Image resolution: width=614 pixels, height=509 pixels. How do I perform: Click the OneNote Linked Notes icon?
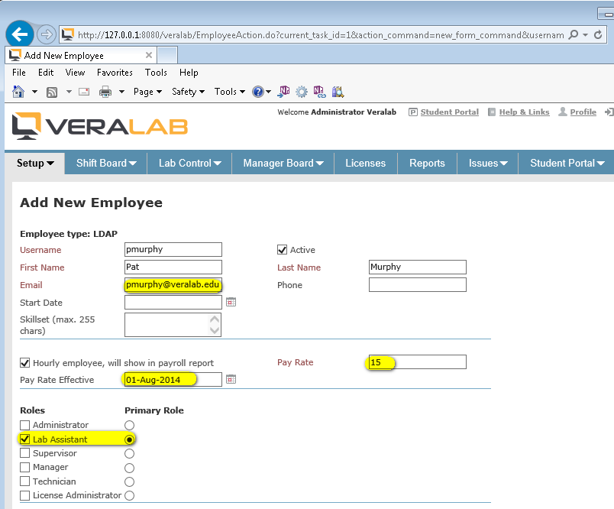(x=319, y=92)
